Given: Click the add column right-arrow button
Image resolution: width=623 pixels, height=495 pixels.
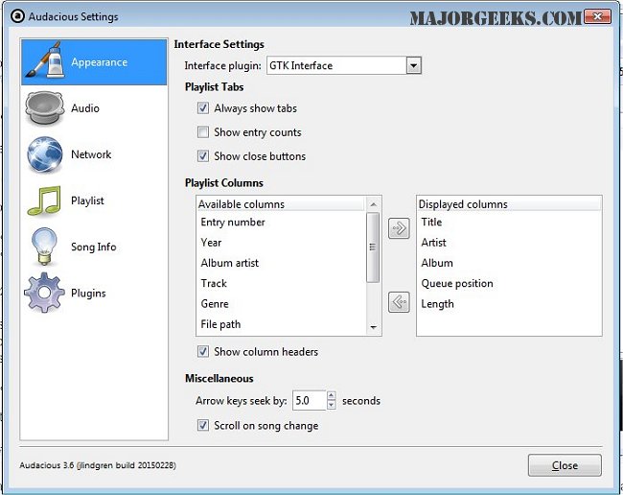Looking at the screenshot, I should point(399,228).
